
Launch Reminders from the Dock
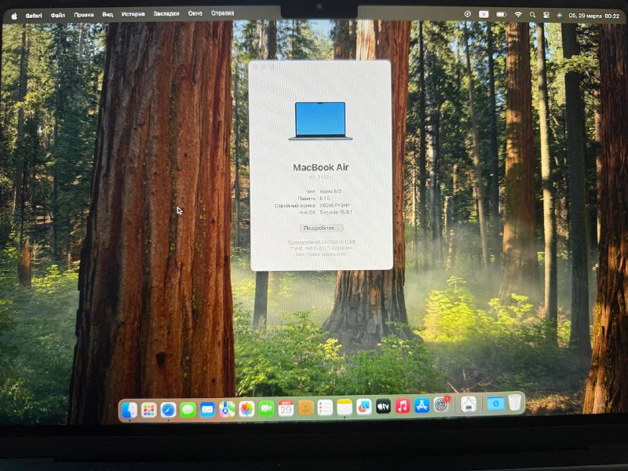pos(325,408)
